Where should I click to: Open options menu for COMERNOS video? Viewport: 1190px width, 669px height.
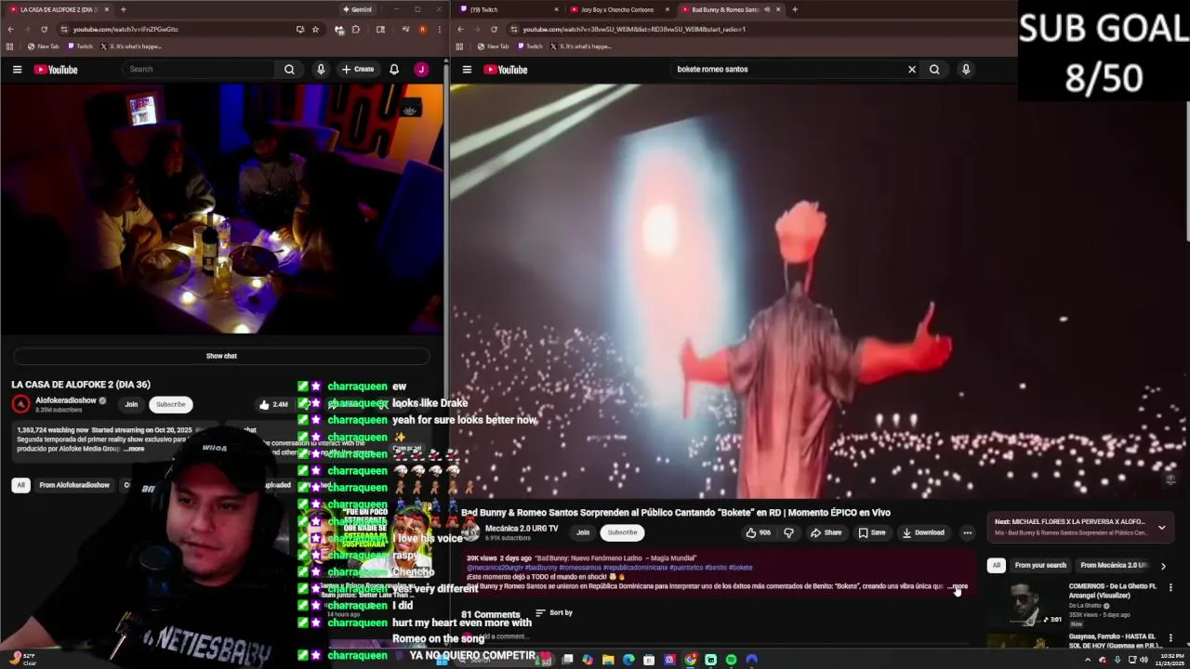click(1170, 587)
